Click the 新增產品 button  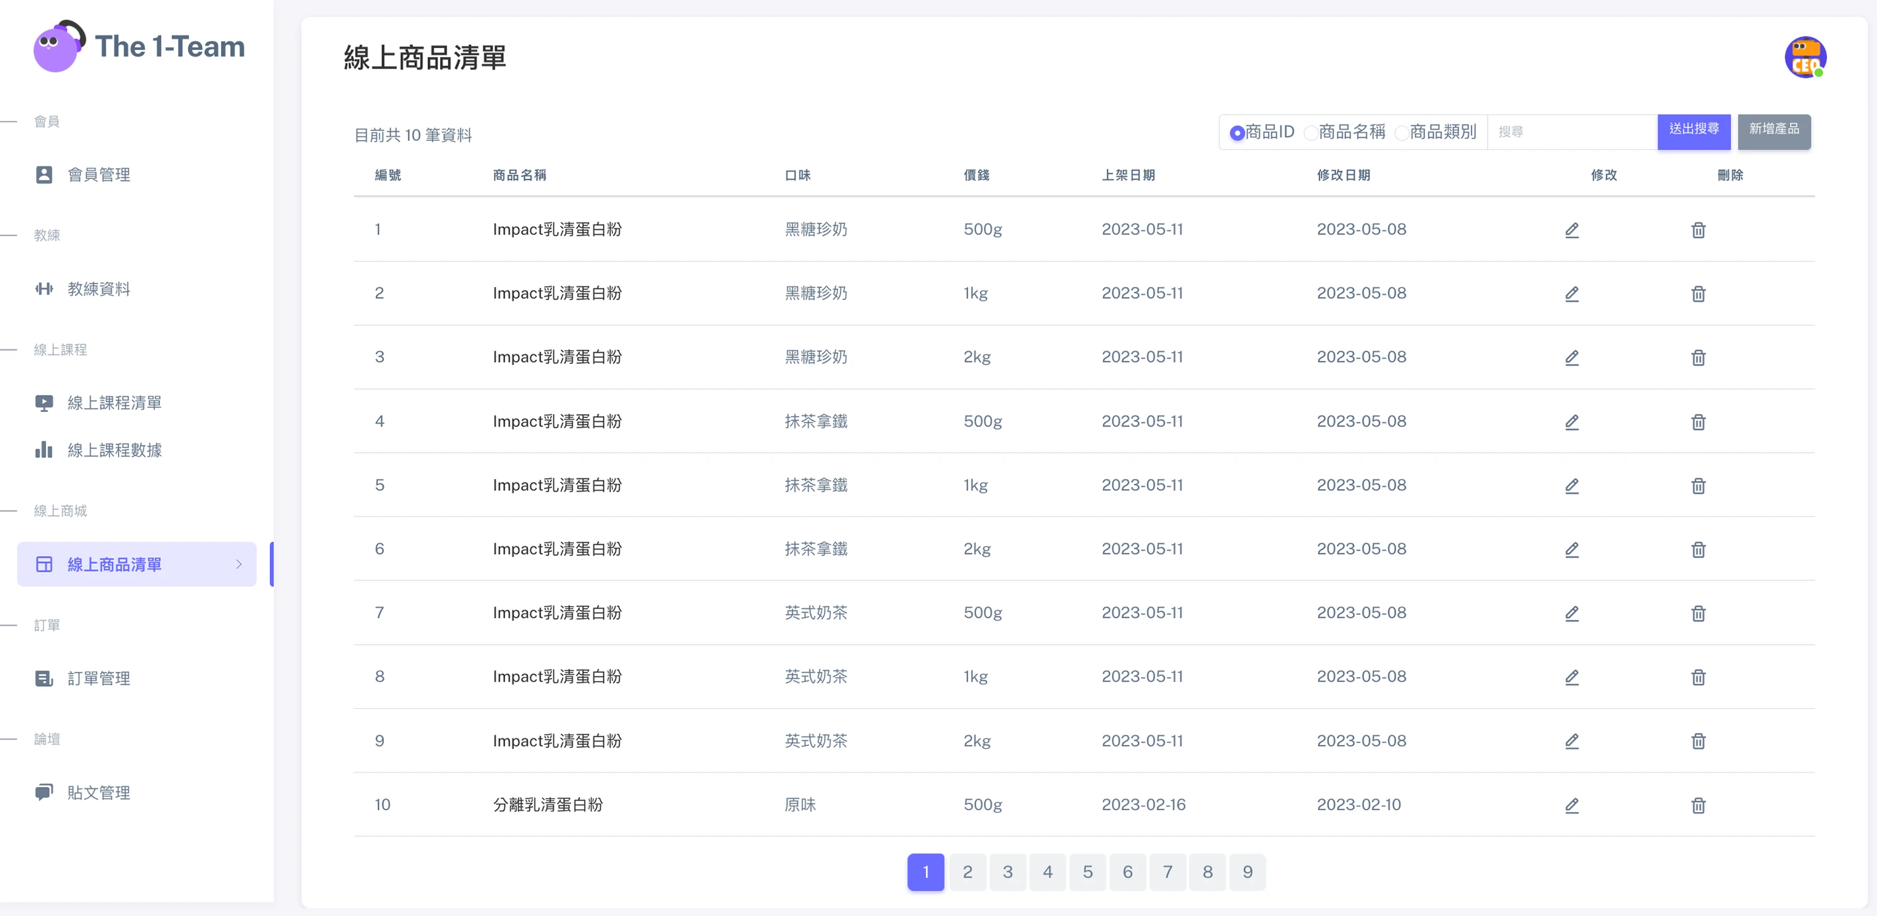1774,131
